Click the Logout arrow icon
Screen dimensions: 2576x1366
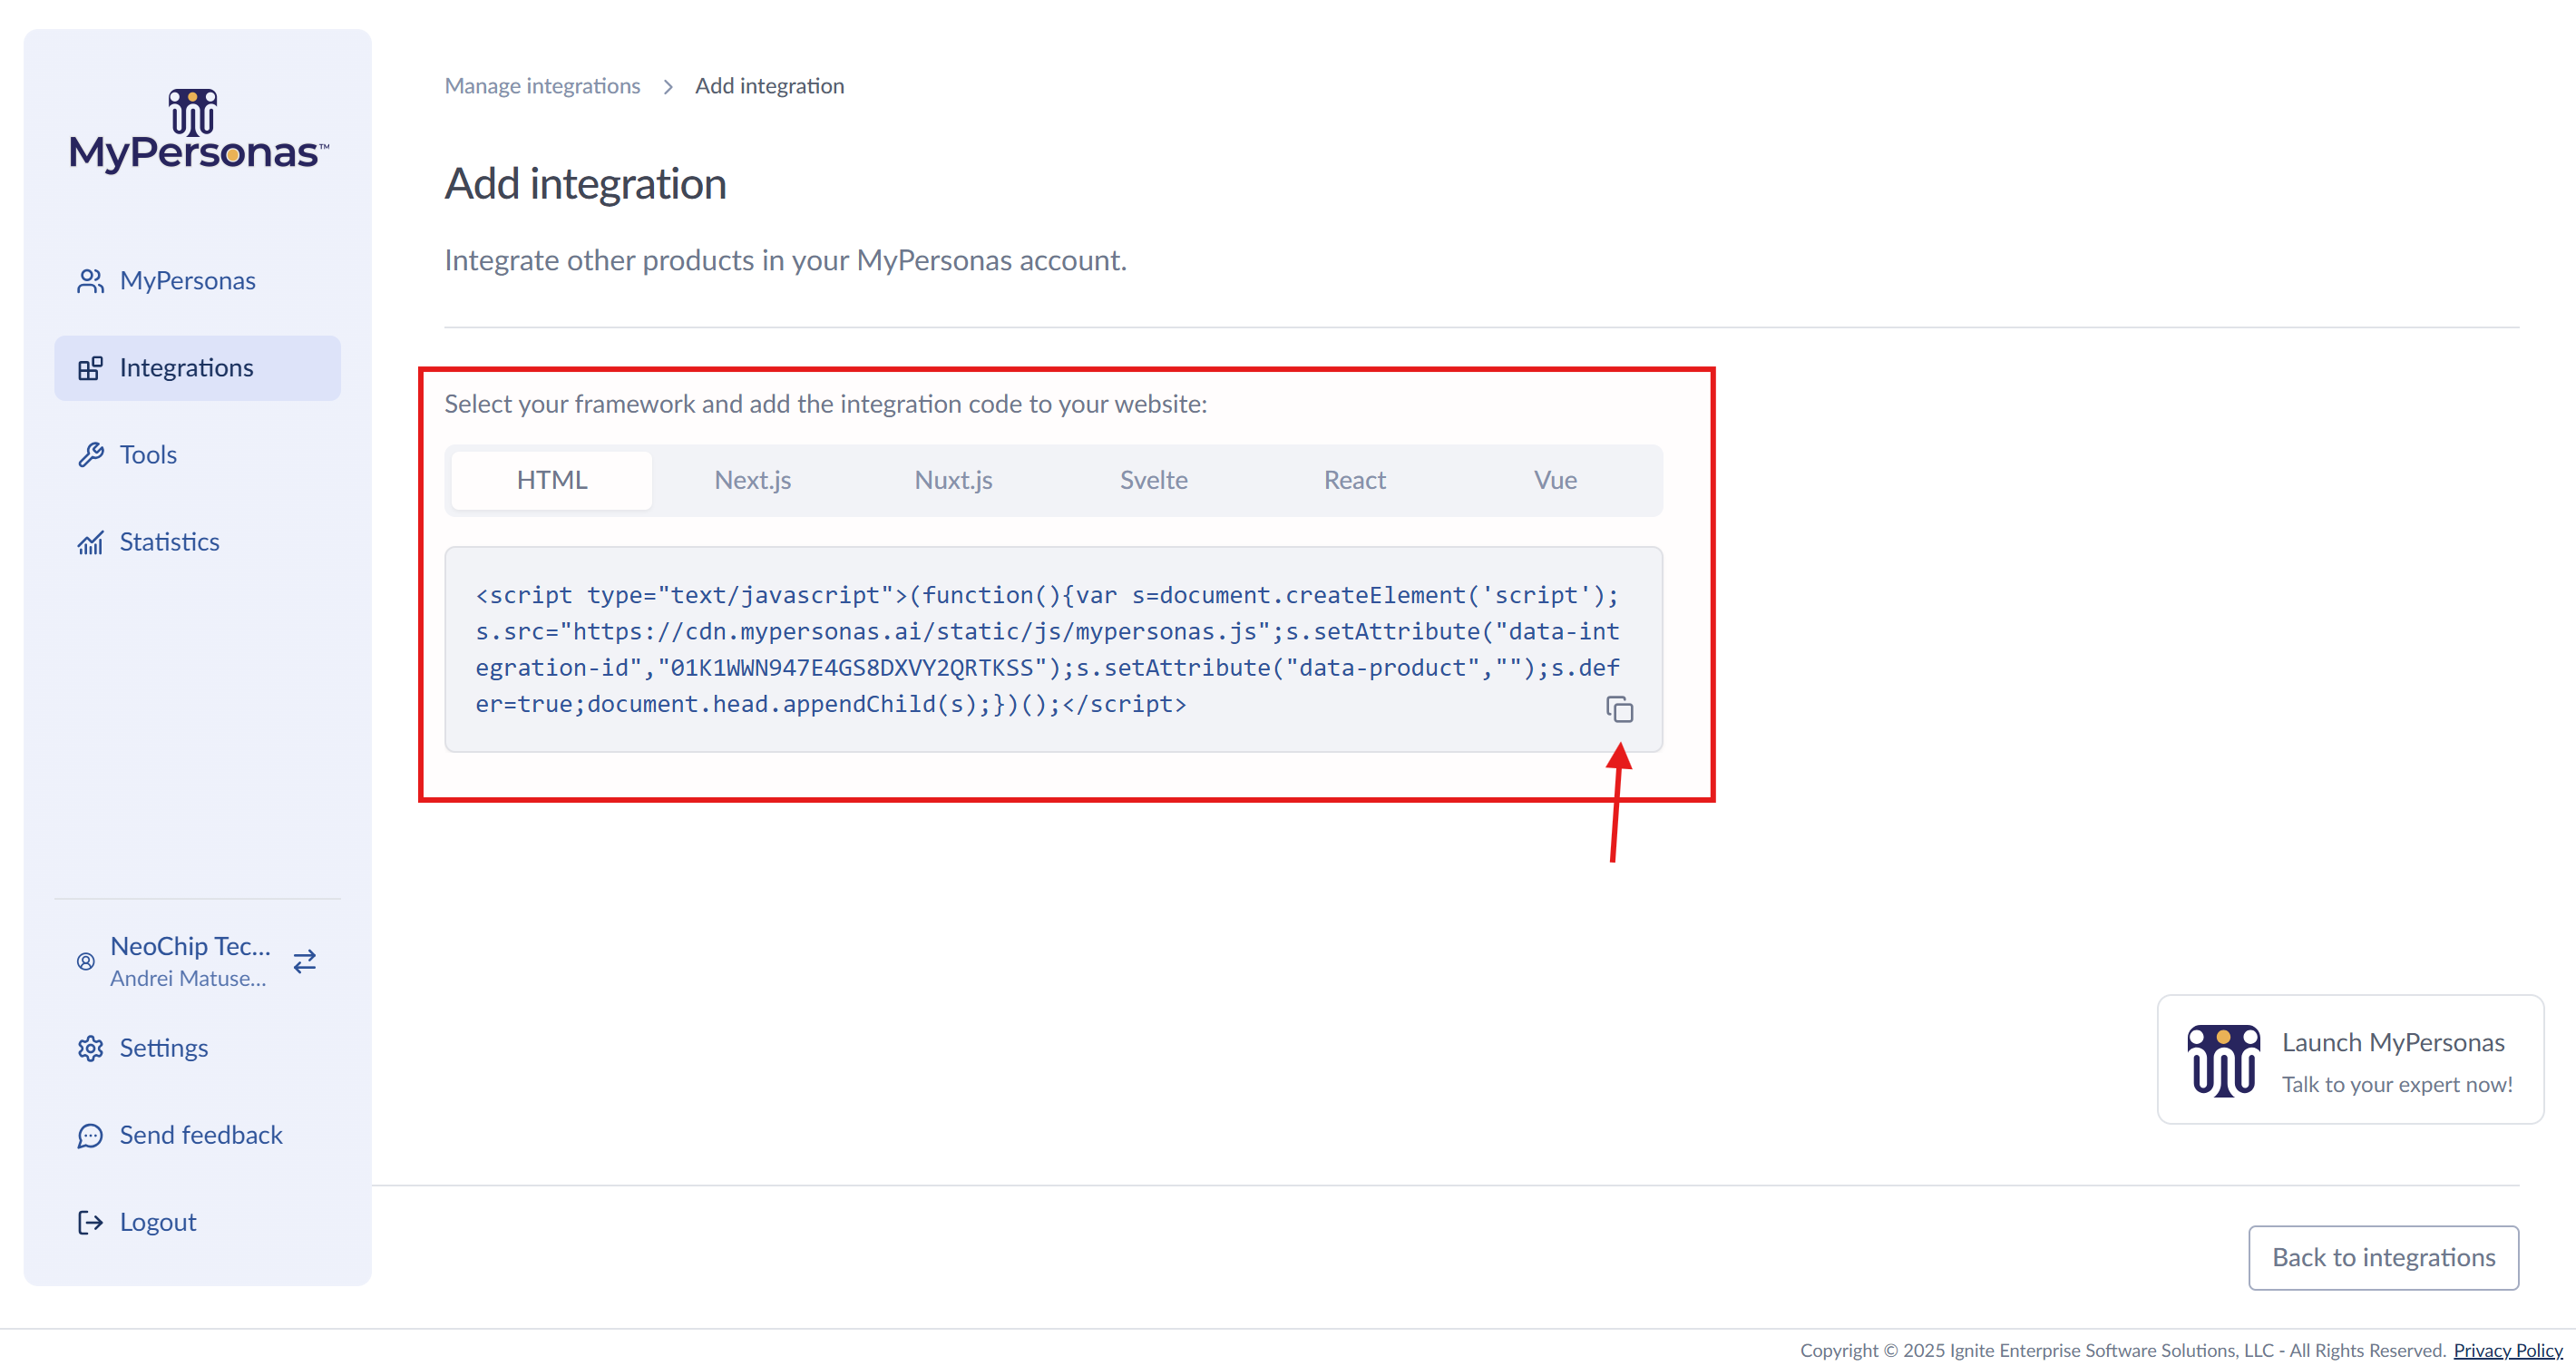pos(90,1222)
